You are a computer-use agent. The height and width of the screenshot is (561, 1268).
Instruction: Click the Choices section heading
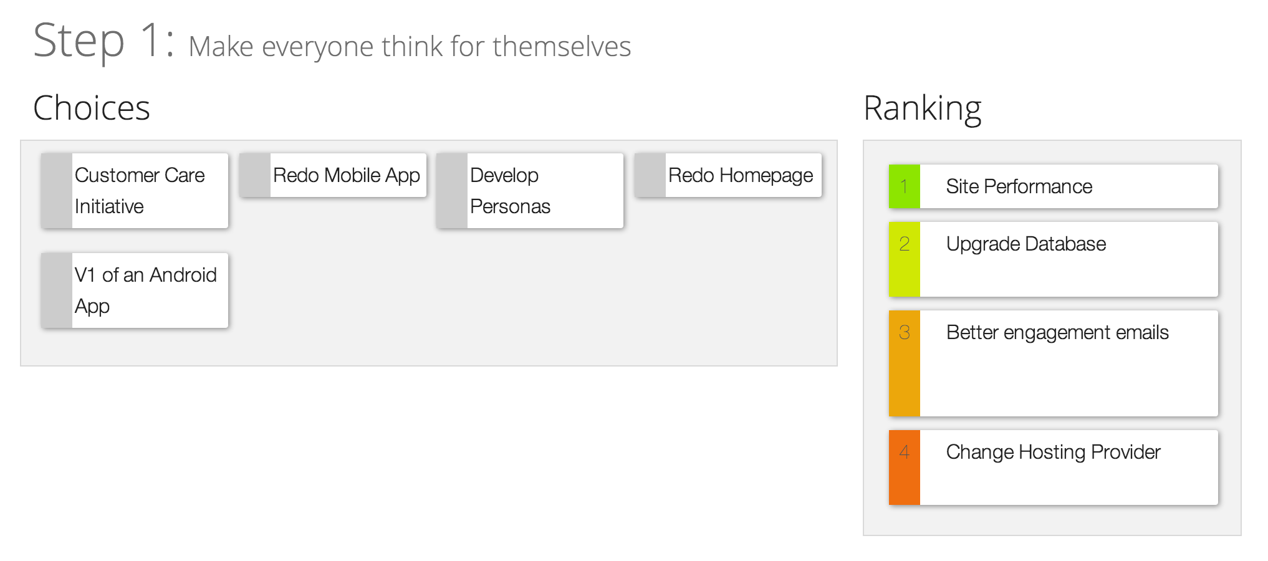(x=92, y=108)
